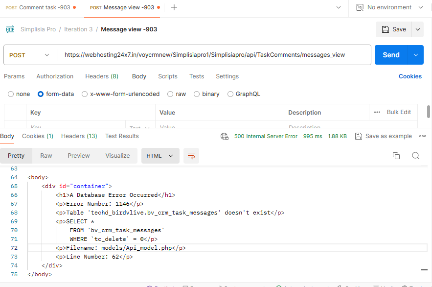This screenshot has width=432, height=287.
Task: Open a new request tab with plus icon
Action: pos(174,7)
